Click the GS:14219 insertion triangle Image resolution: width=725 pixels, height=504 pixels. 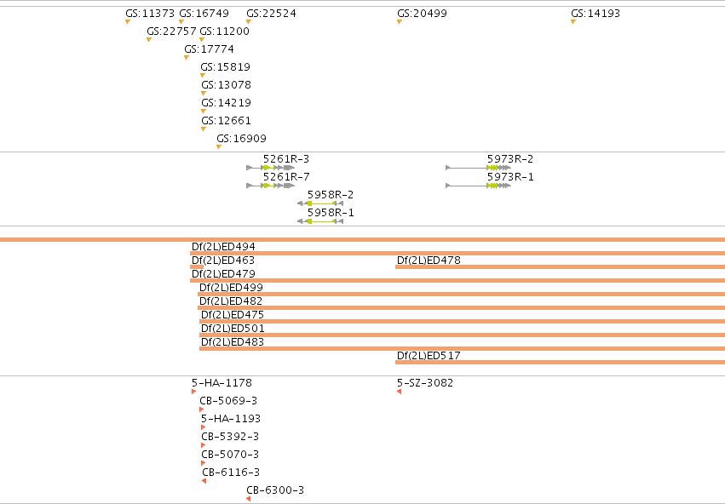click(x=204, y=112)
